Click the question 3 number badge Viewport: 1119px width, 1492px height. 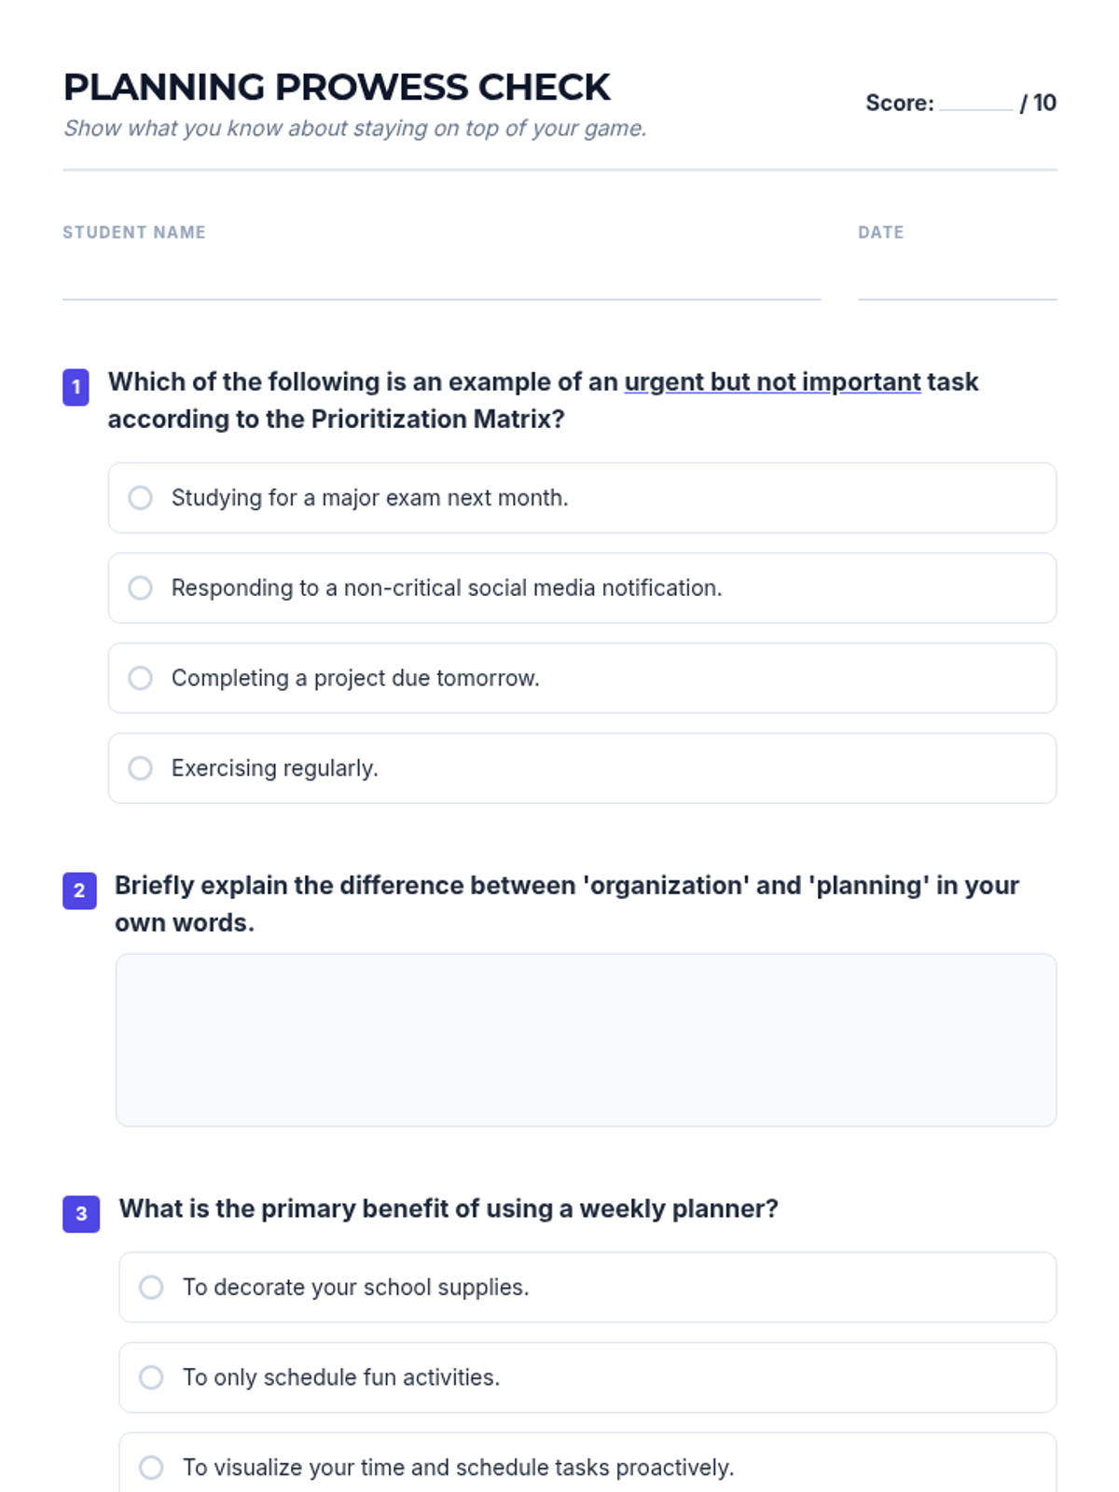81,1213
